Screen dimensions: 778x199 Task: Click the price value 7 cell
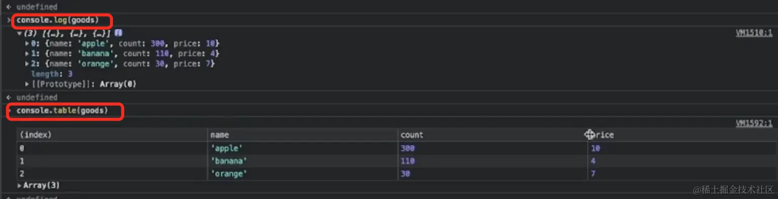[681, 174]
